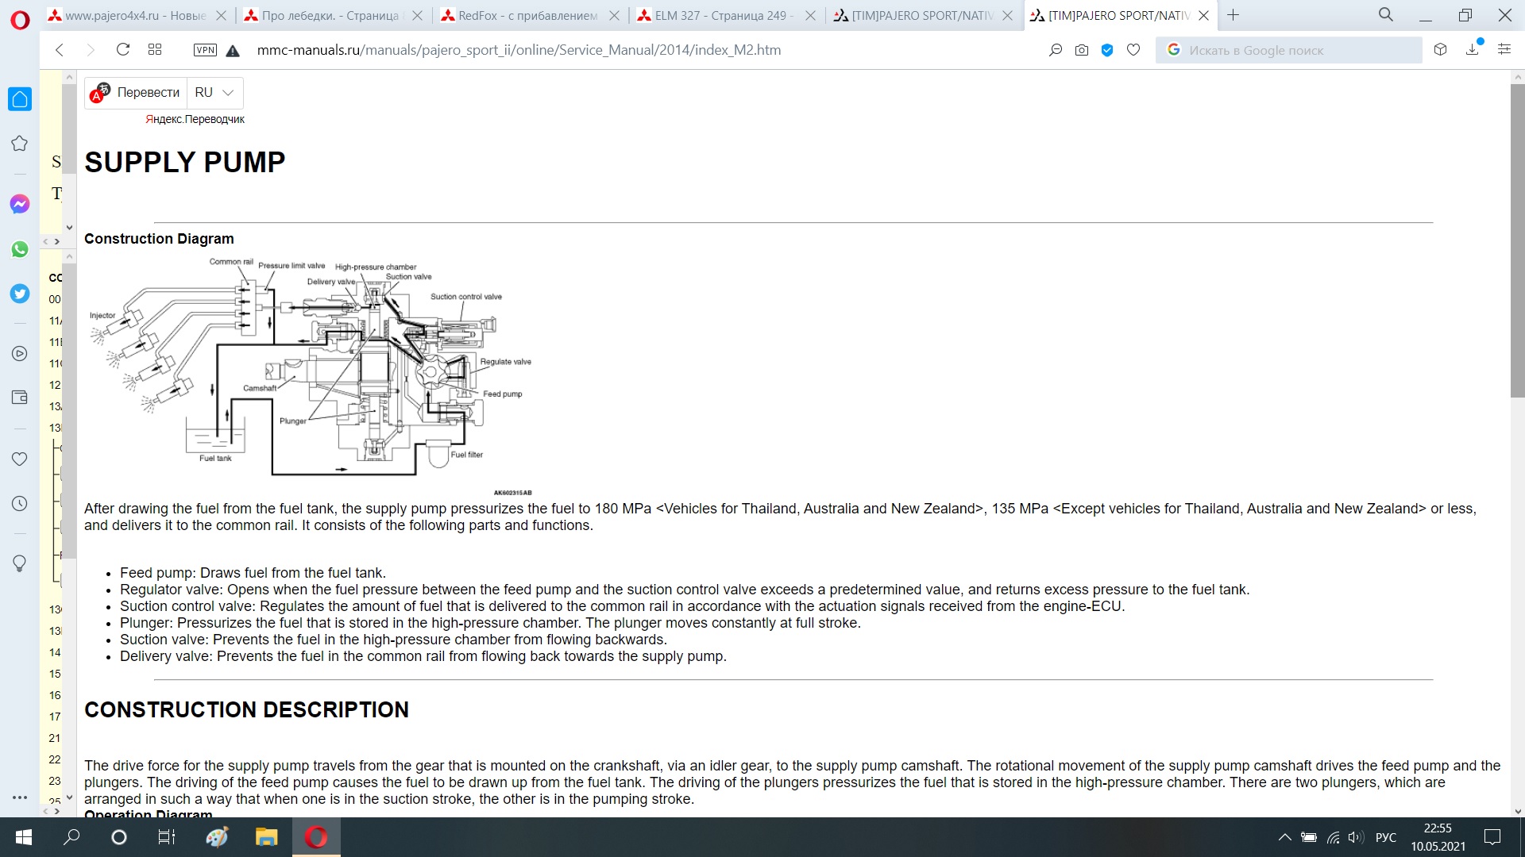This screenshot has height=857, width=1525.
Task: Open Messenger in Opera sidebar
Action: click(x=20, y=204)
